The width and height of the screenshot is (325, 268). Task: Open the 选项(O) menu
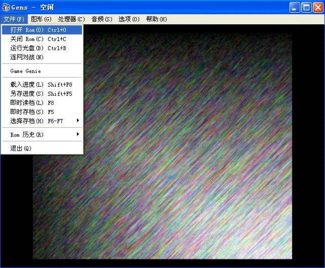[129, 19]
